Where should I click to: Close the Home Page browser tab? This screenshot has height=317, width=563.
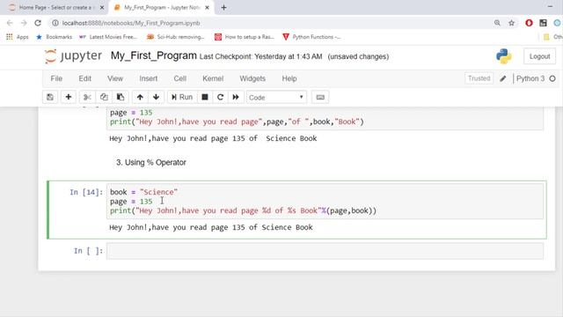point(102,7)
